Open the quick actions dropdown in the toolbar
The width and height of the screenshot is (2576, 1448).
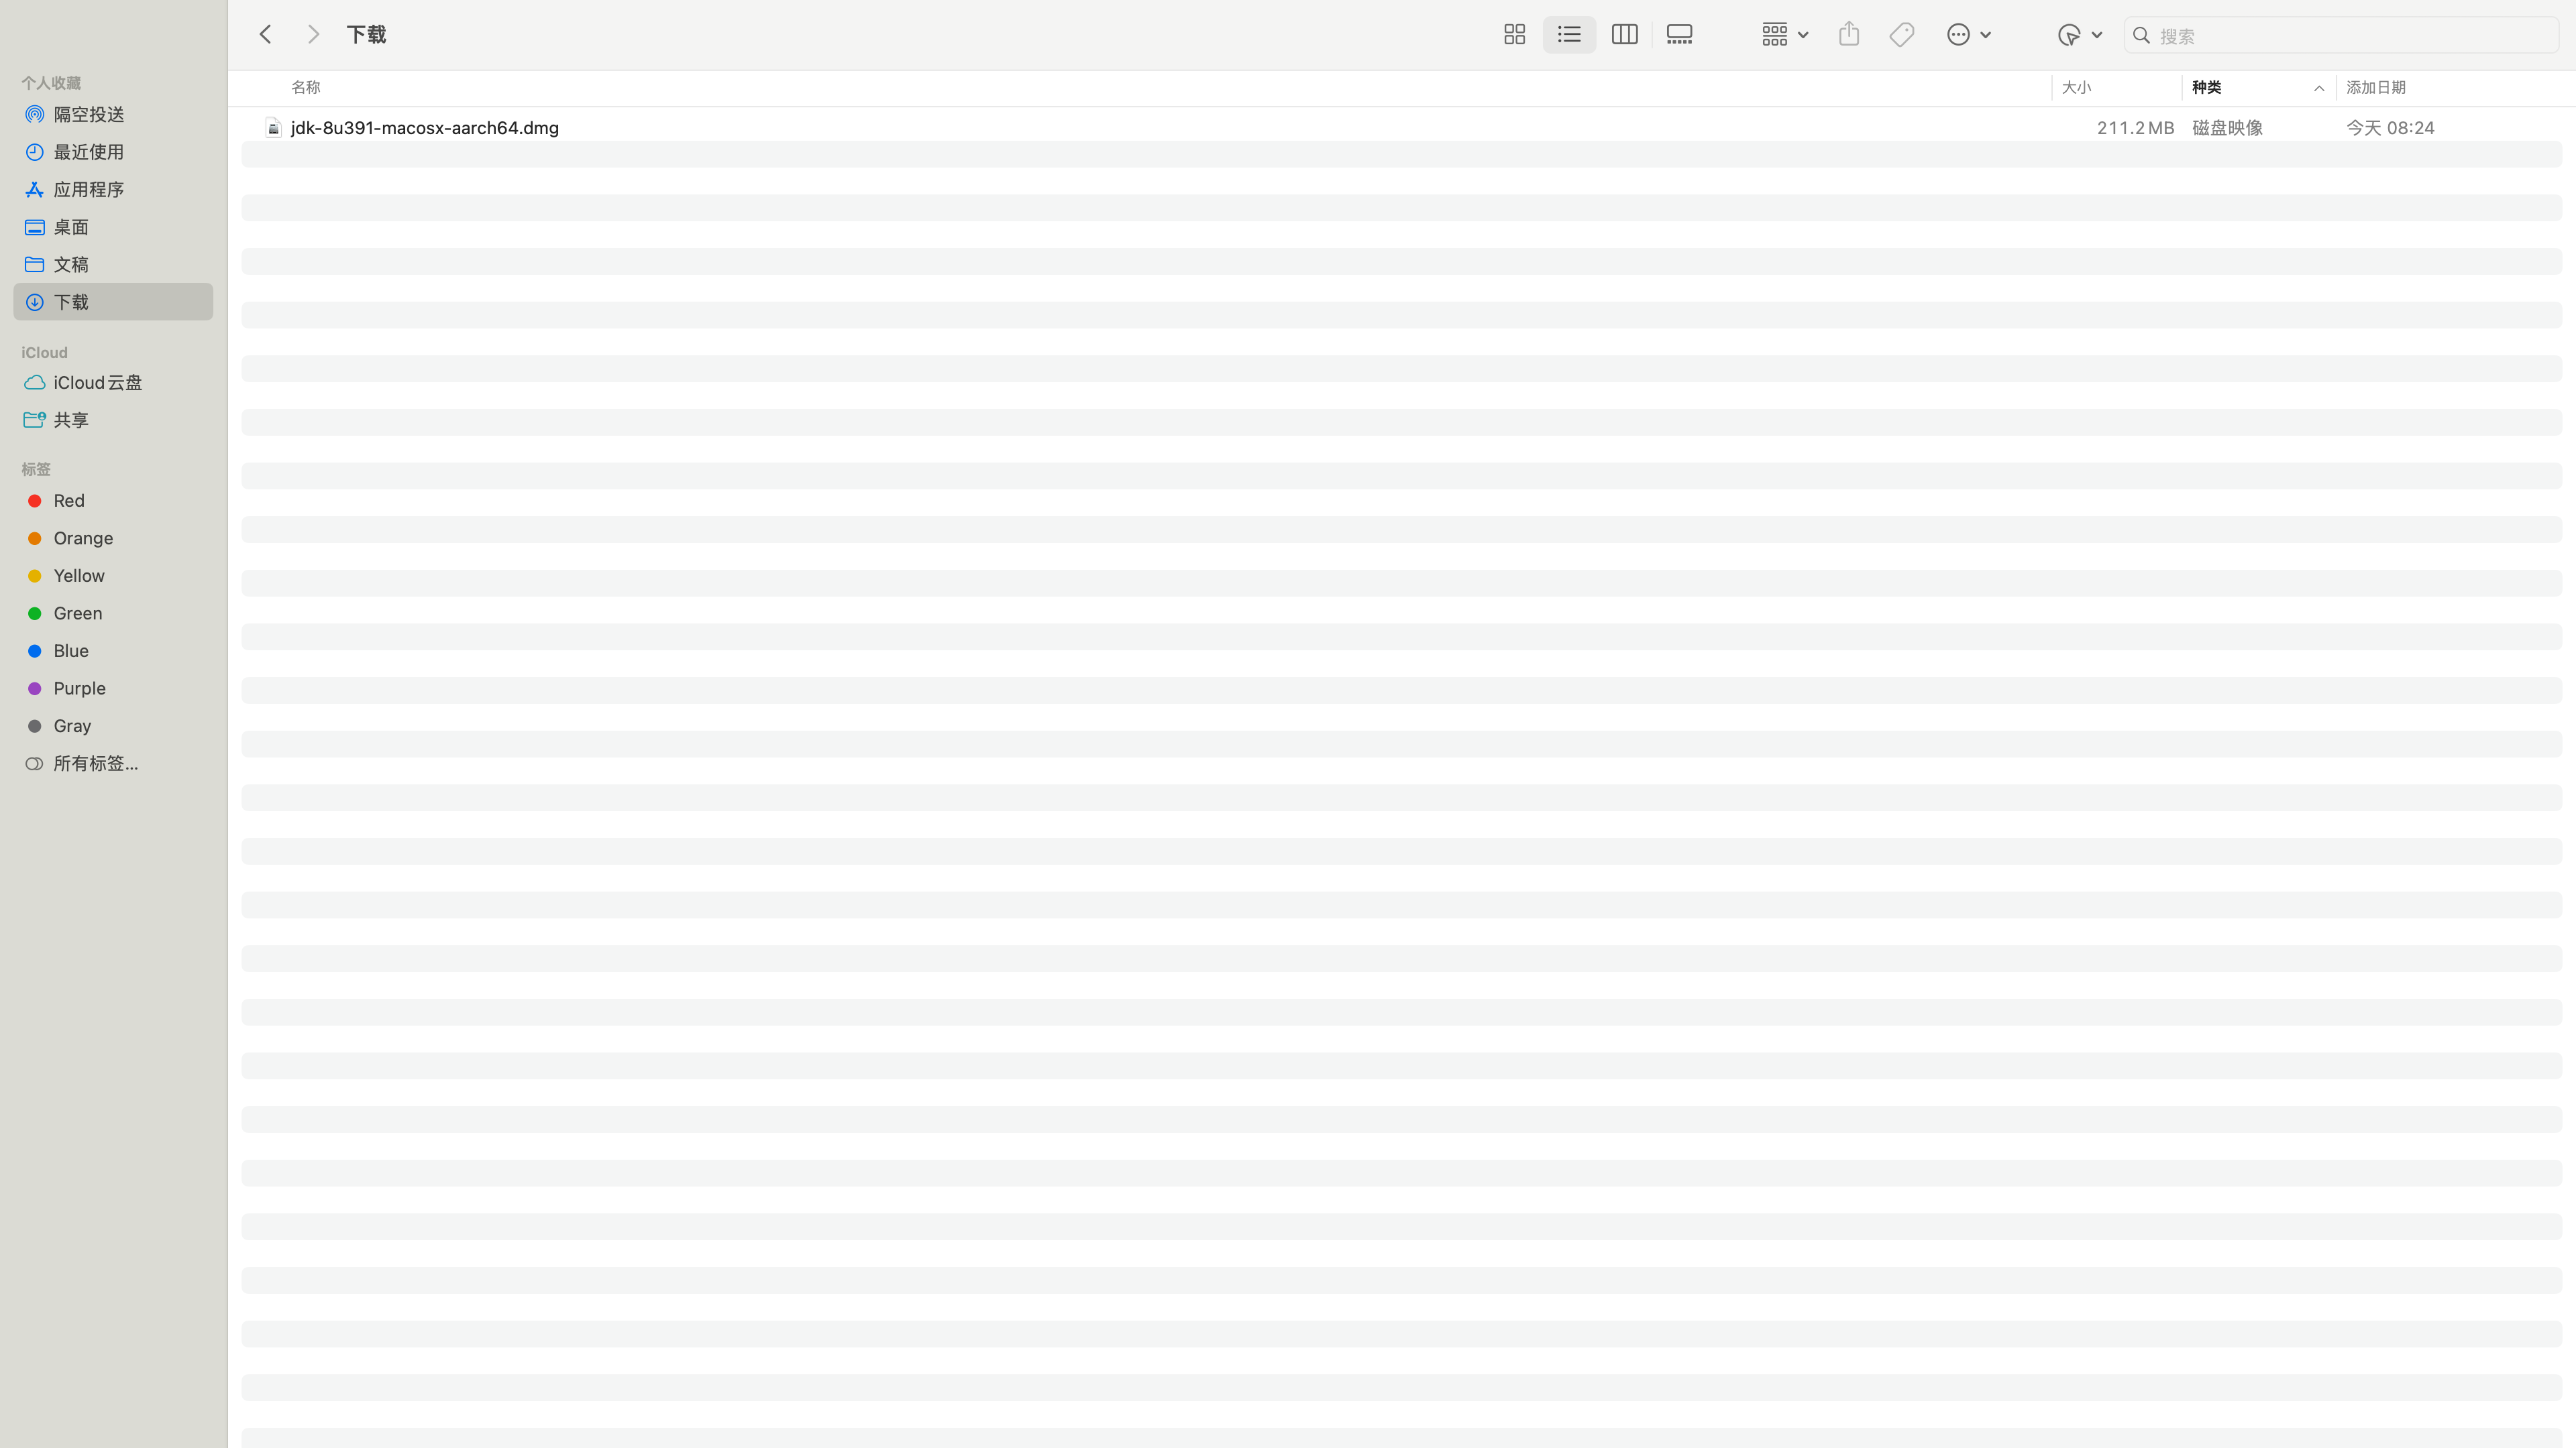(2080, 35)
